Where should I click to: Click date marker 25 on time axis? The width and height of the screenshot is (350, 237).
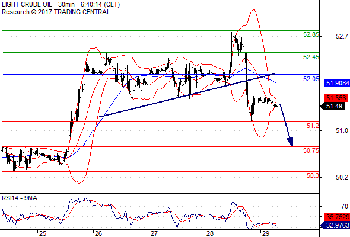point(42,233)
